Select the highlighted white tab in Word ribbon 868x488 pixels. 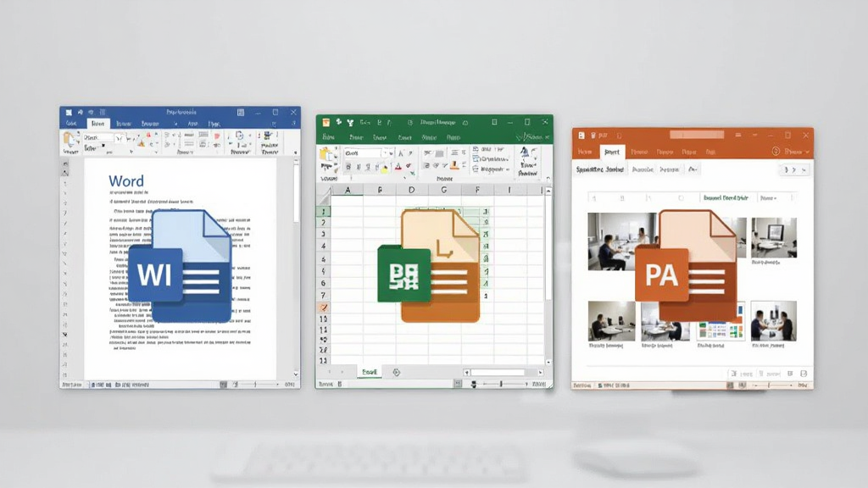[98, 124]
